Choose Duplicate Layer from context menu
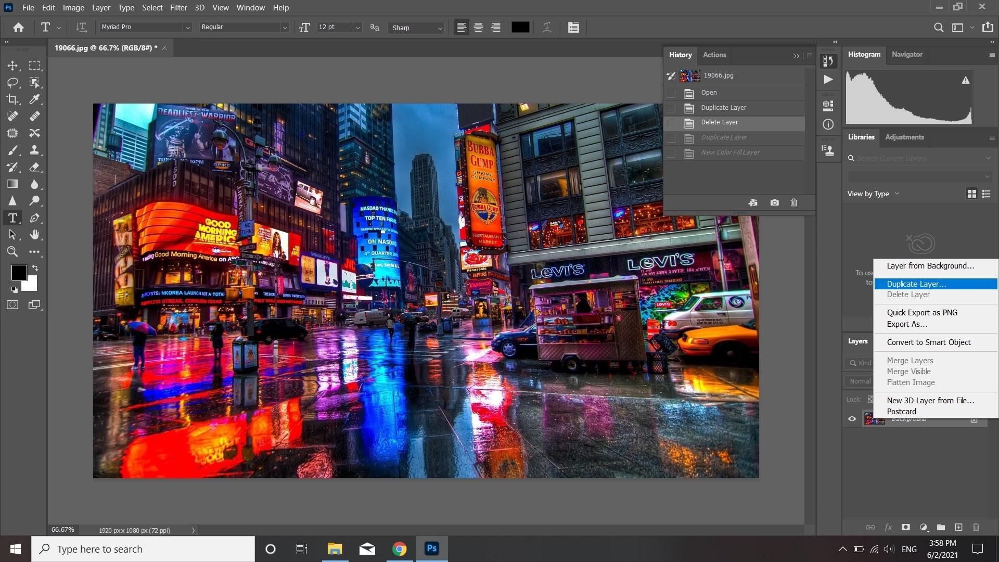The height and width of the screenshot is (562, 999). (x=936, y=284)
